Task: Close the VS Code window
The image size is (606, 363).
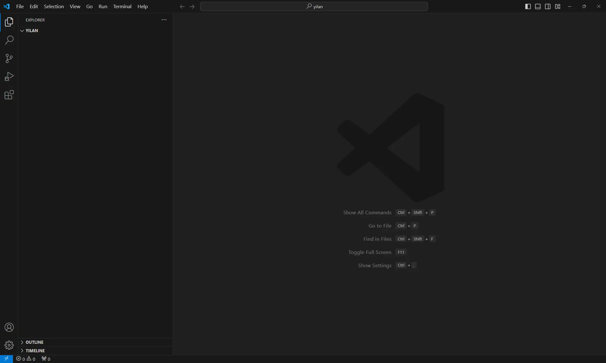Action: tap(599, 7)
